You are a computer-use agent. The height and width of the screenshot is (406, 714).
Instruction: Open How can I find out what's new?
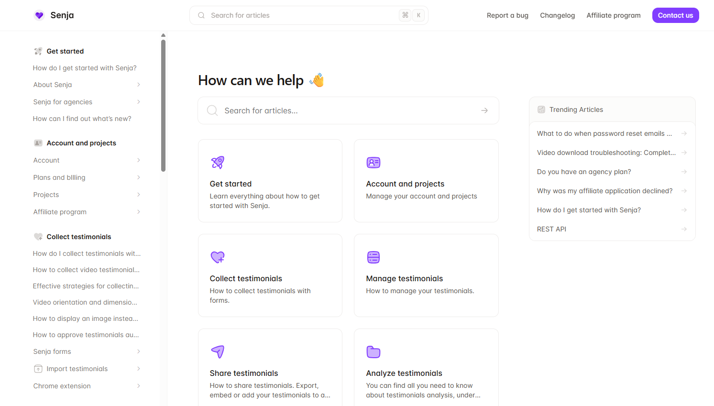82,119
